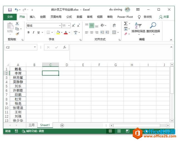This screenshot has height=141, width=178.
Task: Open the Fill down tool
Action: point(126,29)
